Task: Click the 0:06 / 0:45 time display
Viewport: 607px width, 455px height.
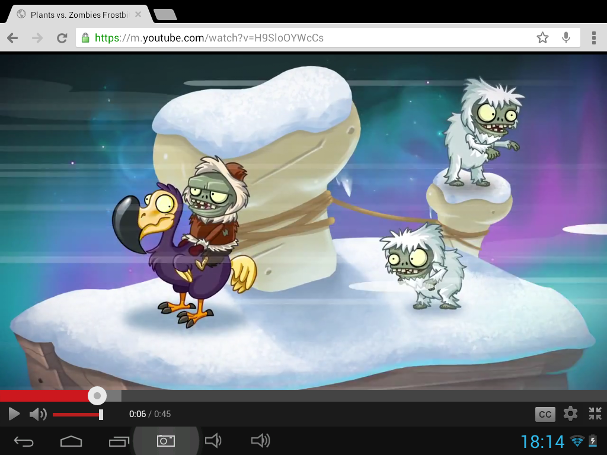Action: 150,414
